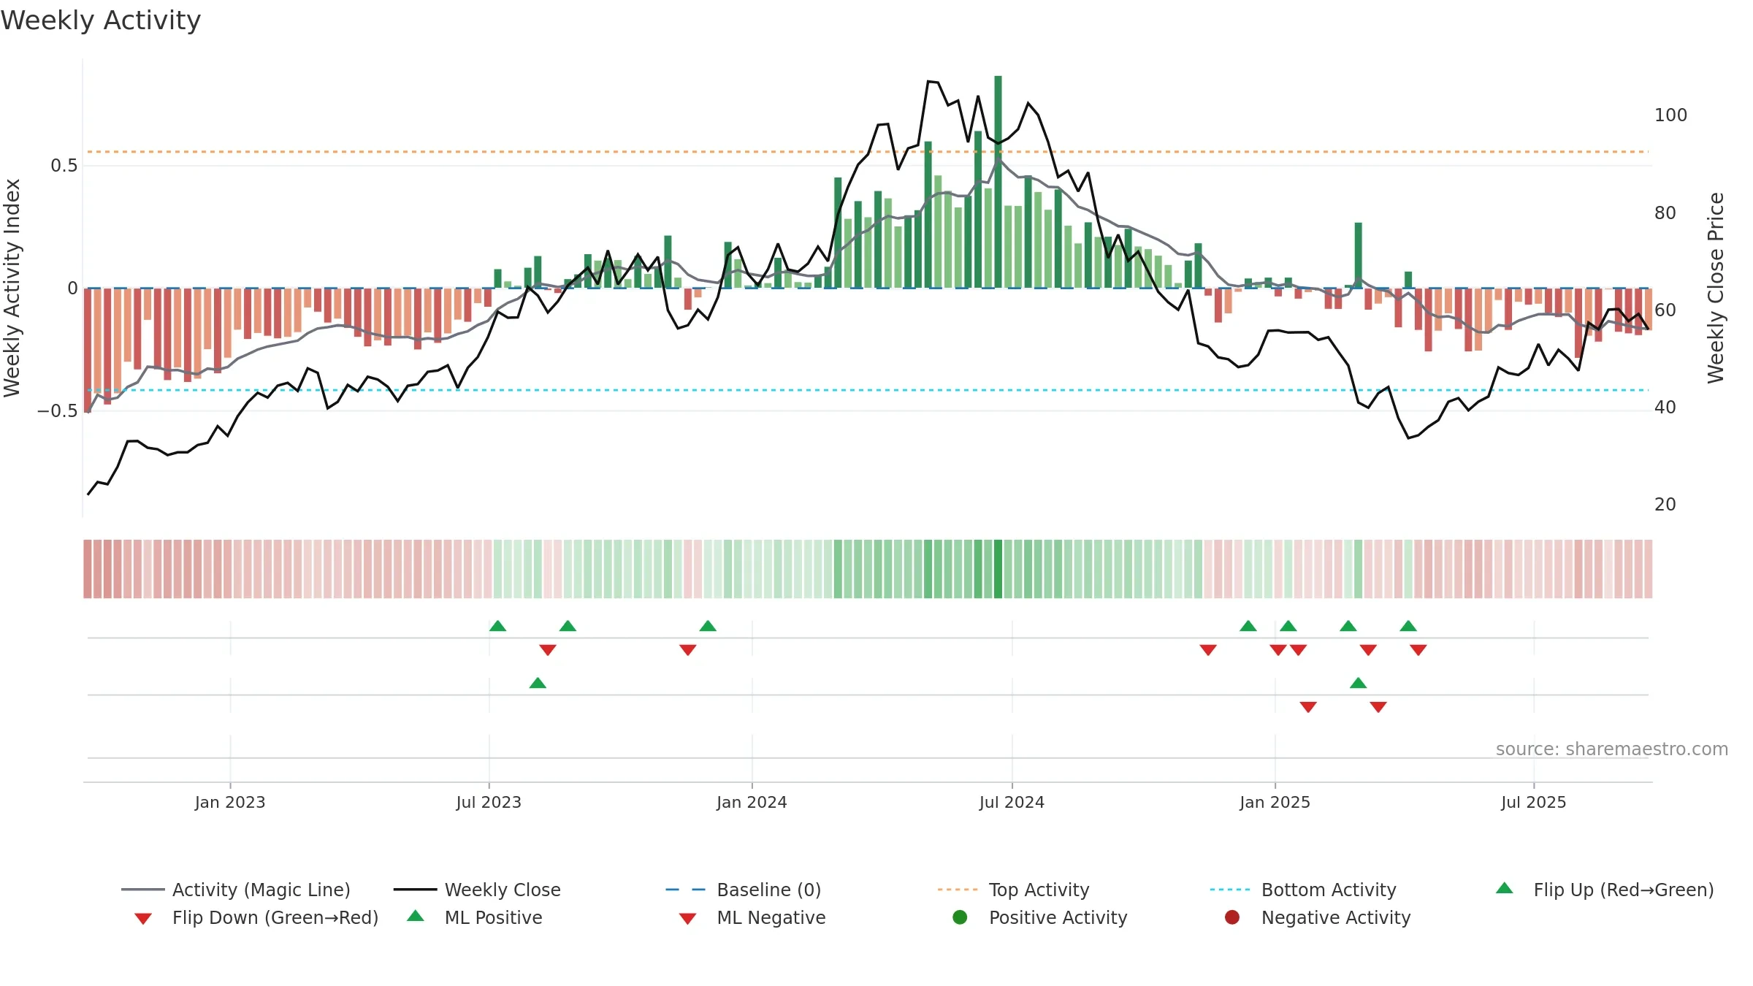Click the Weekly Activity Index axis title

12,288
